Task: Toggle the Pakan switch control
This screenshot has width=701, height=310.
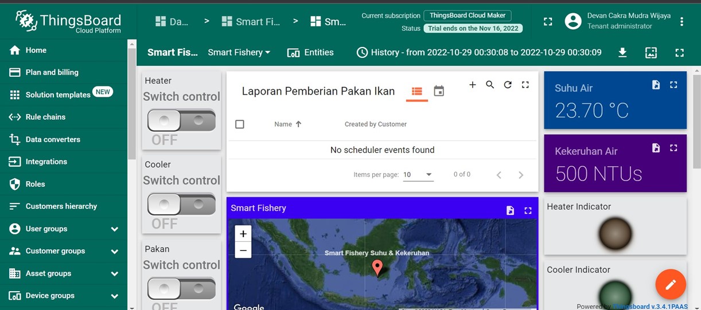Action: point(181,288)
